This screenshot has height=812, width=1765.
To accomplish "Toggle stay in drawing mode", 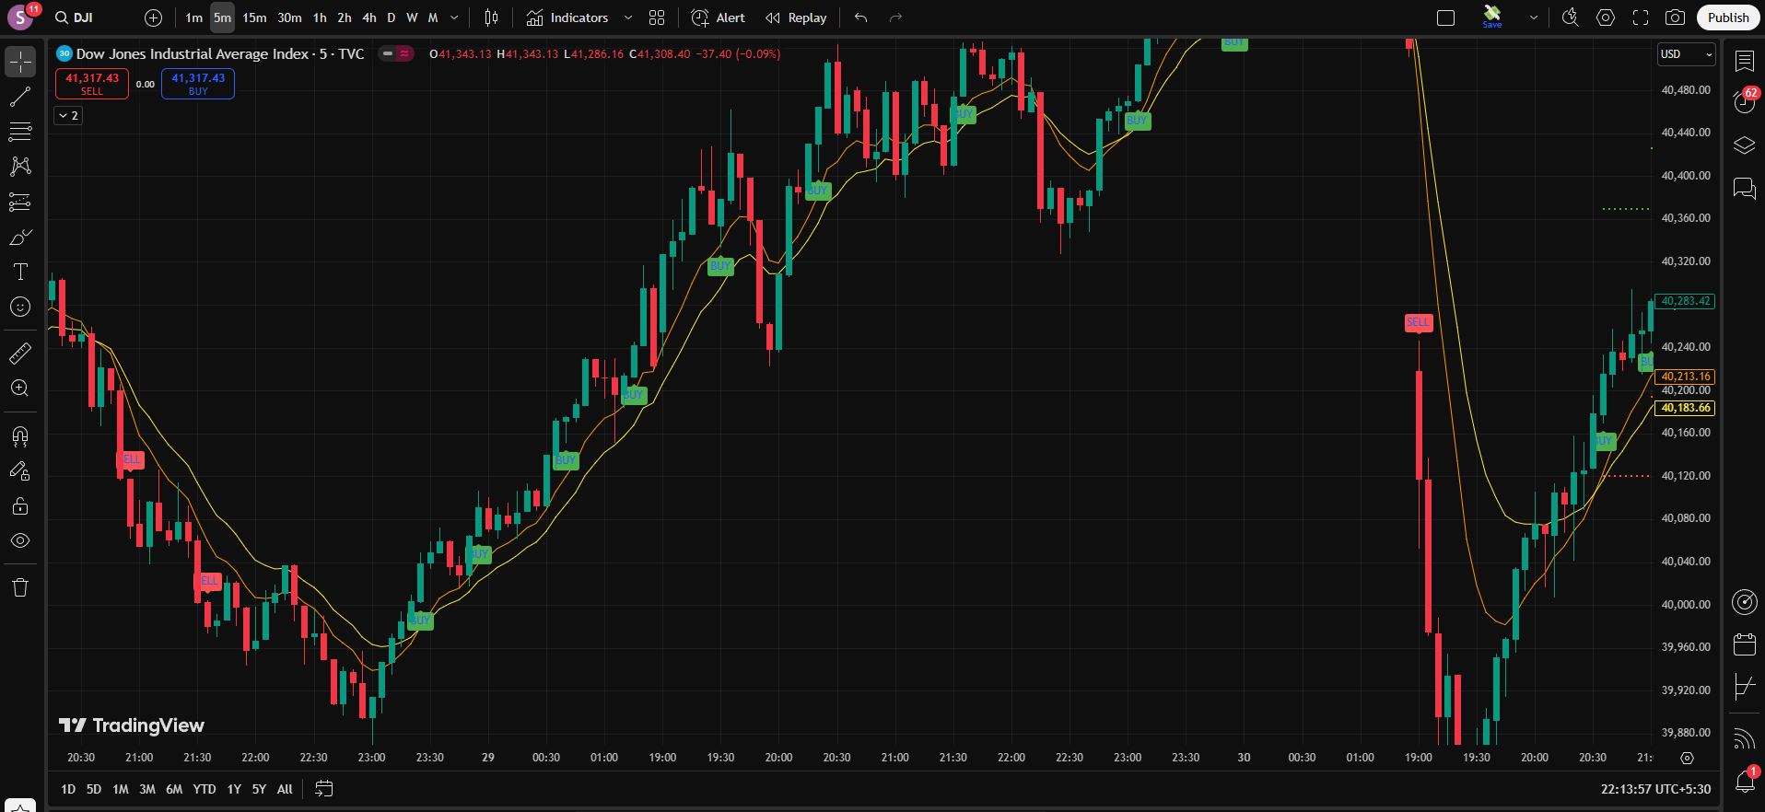I will [20, 470].
